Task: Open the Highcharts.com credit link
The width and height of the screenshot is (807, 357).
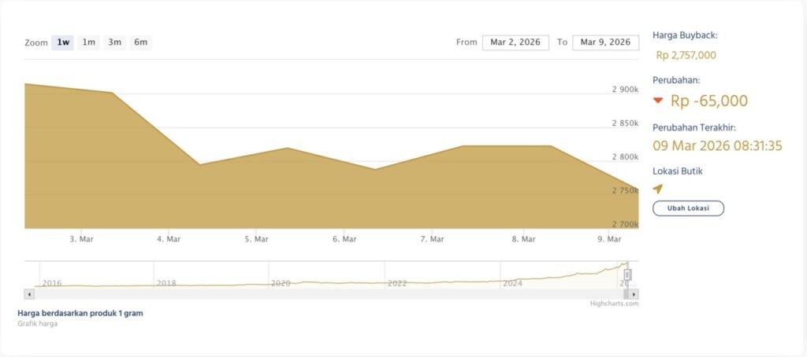Action: coord(614,304)
